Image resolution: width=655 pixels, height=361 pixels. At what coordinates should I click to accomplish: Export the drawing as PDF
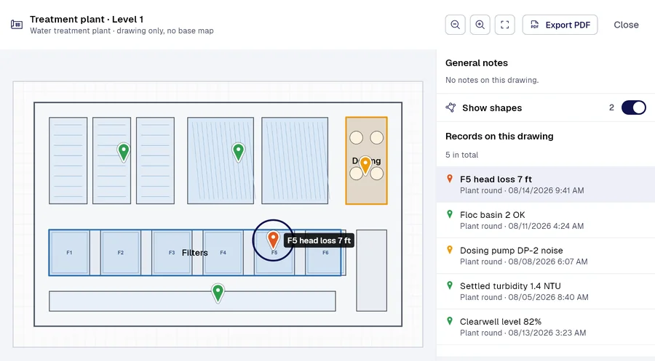coord(560,25)
